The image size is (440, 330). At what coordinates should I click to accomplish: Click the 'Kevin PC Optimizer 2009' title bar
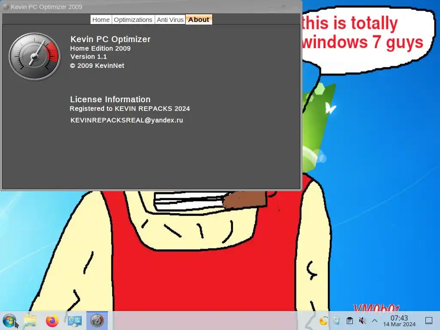(152, 7)
